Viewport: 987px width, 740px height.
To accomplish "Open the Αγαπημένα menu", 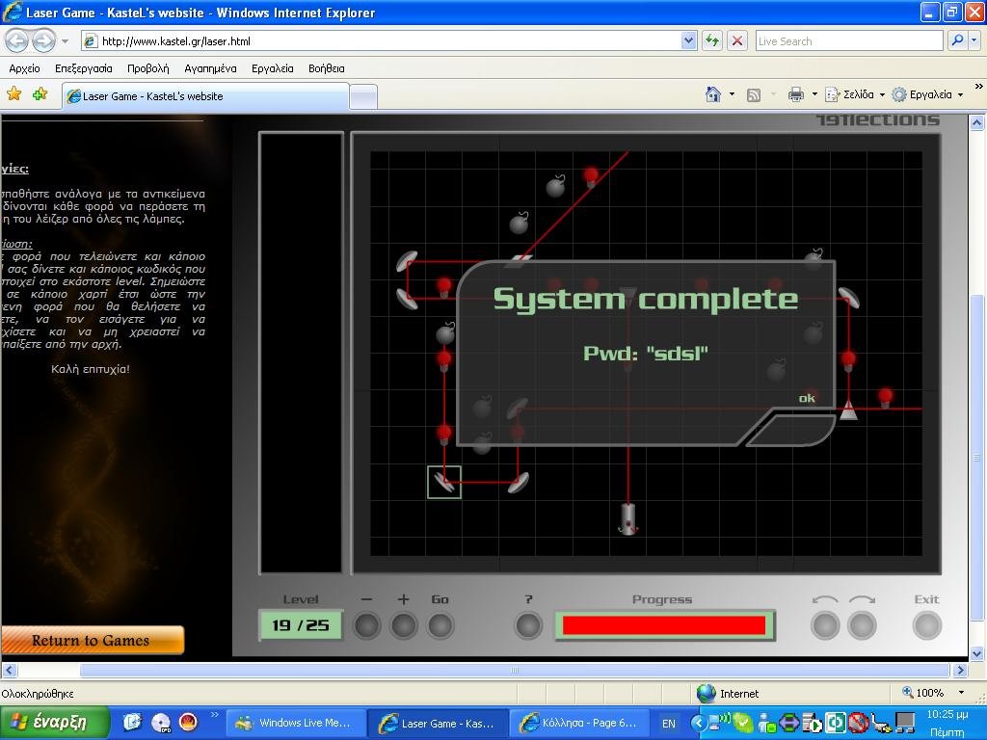I will [x=210, y=68].
